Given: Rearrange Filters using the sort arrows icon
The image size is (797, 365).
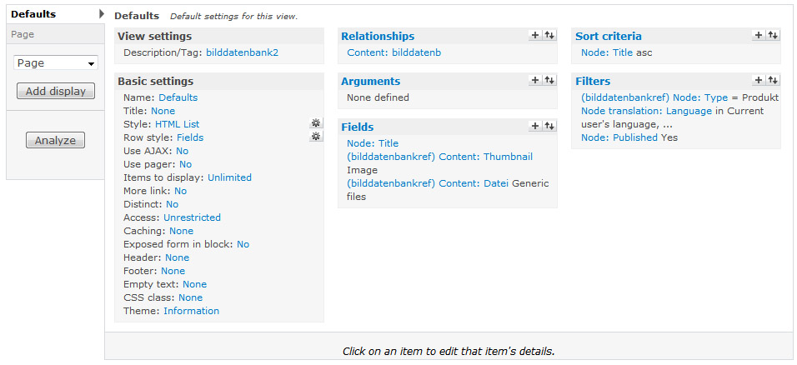Looking at the screenshot, I should click(x=773, y=80).
